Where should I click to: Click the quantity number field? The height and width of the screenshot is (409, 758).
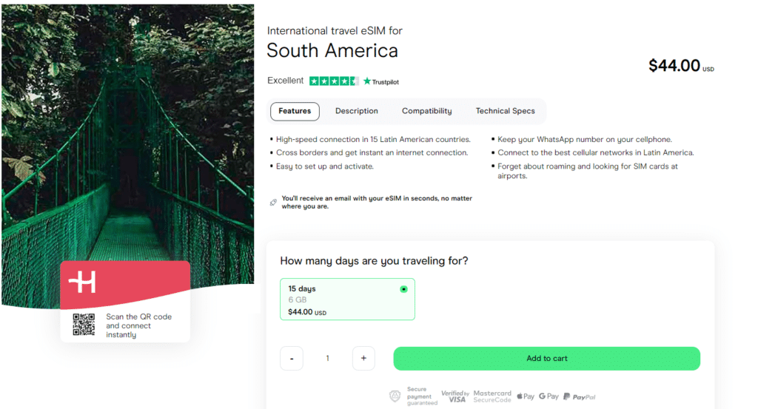(x=327, y=359)
